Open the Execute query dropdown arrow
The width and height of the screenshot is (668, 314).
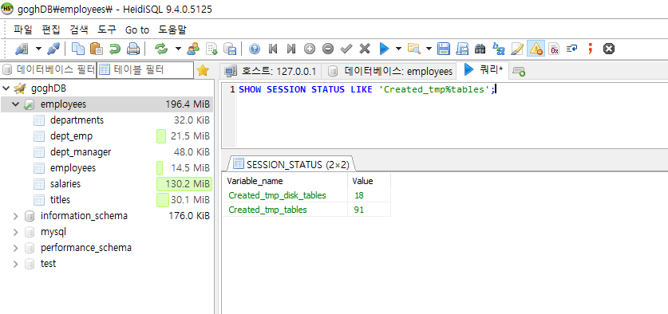point(398,49)
